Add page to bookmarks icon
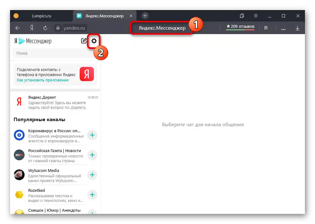 (x=266, y=28)
